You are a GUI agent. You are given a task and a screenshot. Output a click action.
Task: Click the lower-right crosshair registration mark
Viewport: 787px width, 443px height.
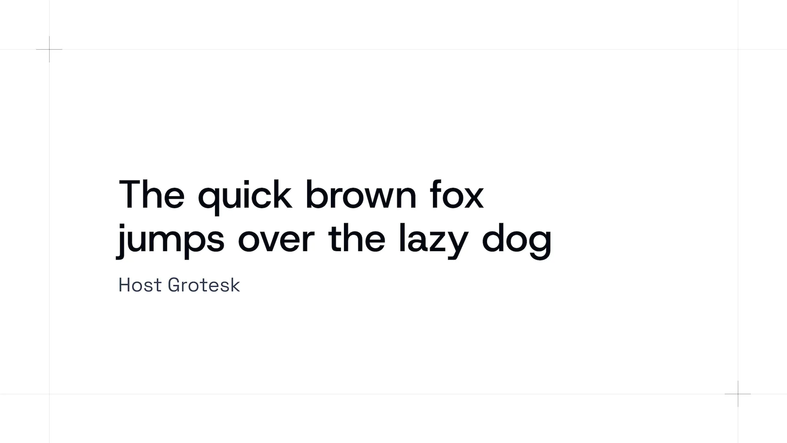[738, 394]
